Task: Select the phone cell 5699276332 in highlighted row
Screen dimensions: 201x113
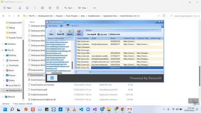Action: point(117,68)
